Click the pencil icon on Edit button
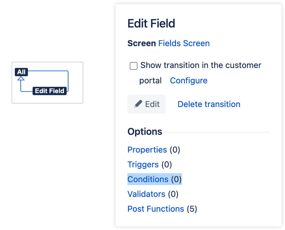Image resolution: width=285 pixels, height=230 pixels. coord(138,104)
